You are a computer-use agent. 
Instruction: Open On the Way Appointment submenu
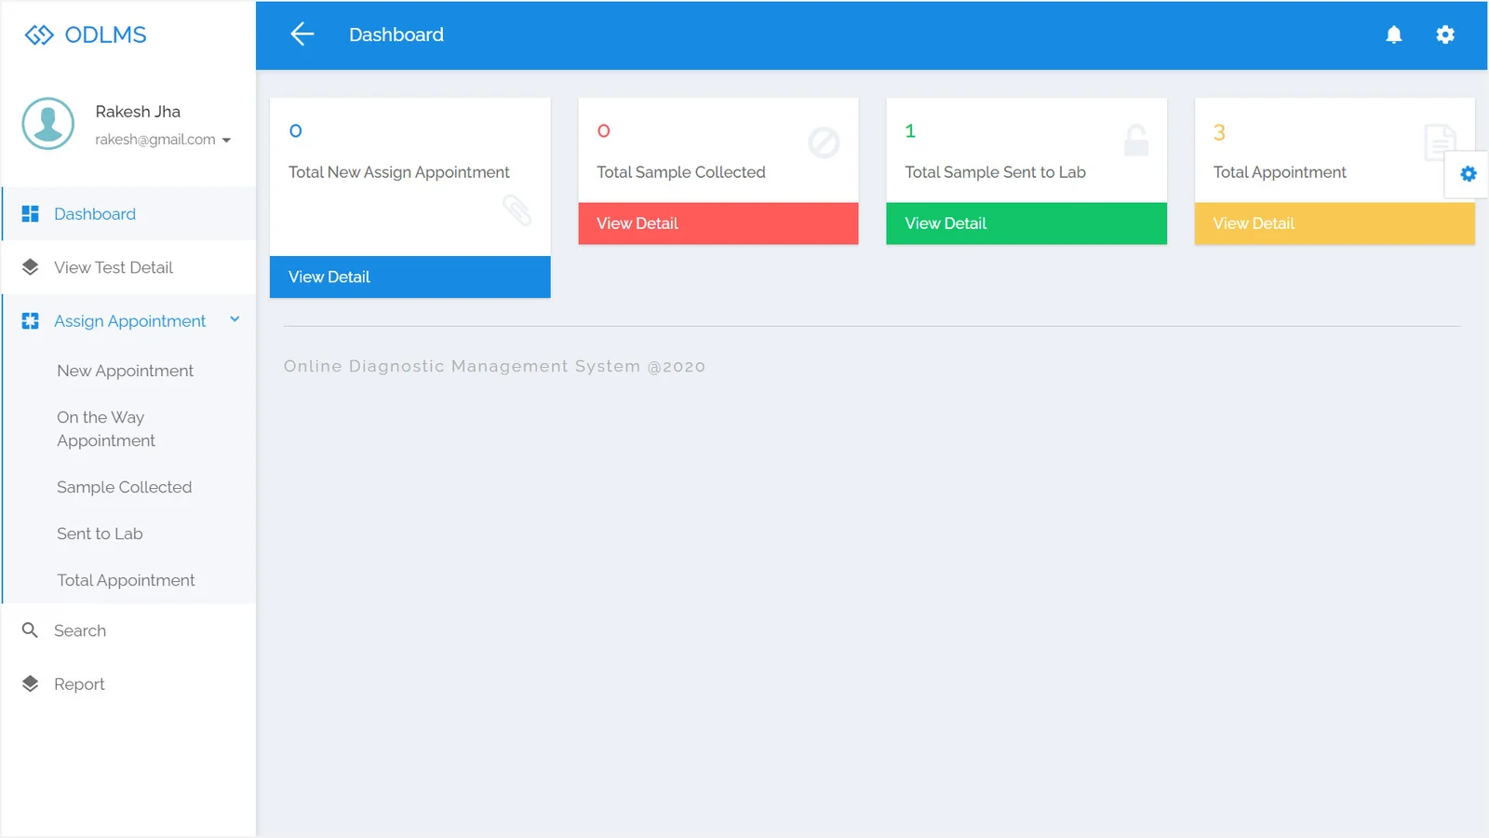[106, 429]
